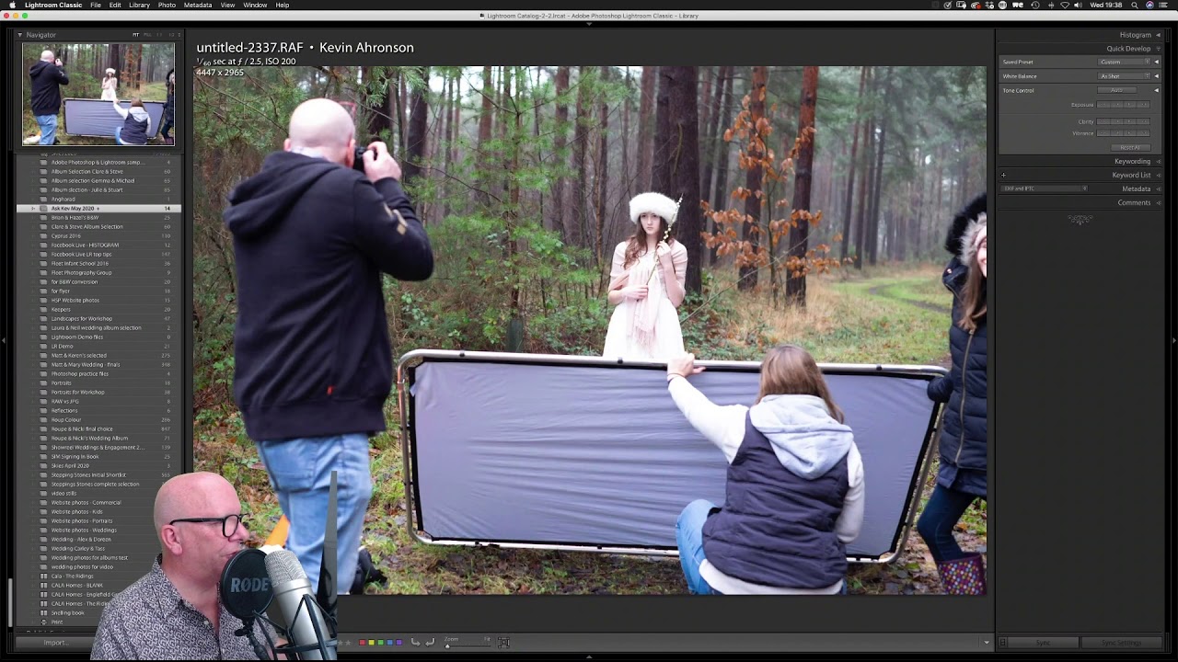Click the Zoom slider in toolbar
1178x662 pixels.
[x=467, y=645]
